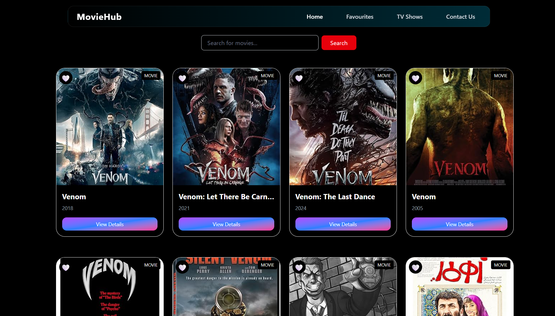Screen dimensions: 555x316
Task: Open the Venom 2005 poster image
Action: 459,127
